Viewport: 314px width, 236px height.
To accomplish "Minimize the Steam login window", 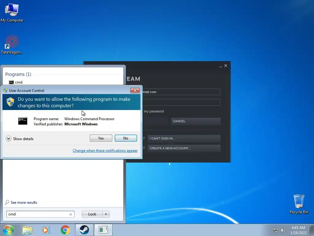I will [x=221, y=66].
